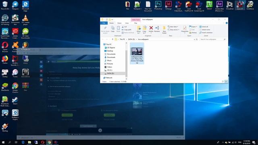This screenshot has height=145, width=258.
Task: Click the Recycle Bin desktop icon
Action: (x=5, y=5)
